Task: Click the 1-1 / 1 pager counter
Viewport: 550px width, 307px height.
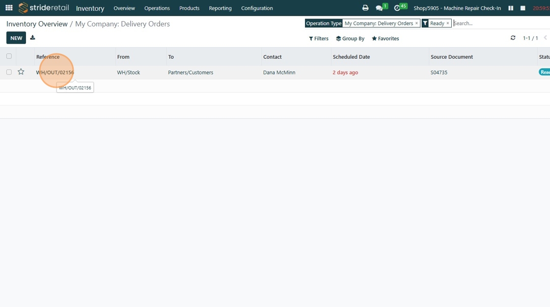Action: click(530, 38)
